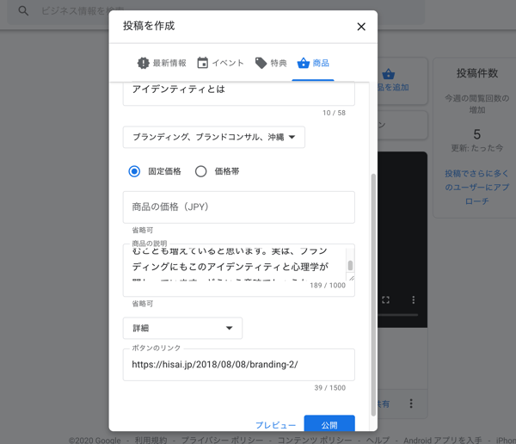
Task: Click the イベント calendar icon
Action: coord(202,63)
